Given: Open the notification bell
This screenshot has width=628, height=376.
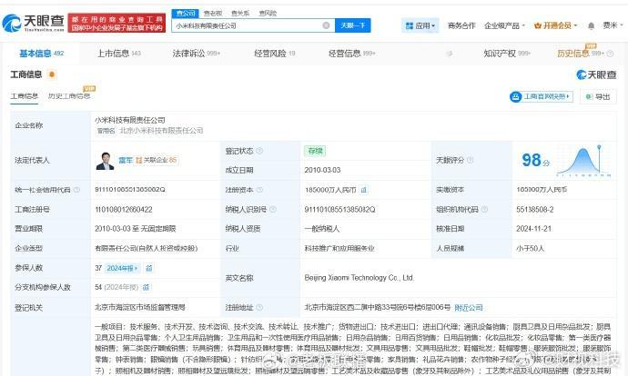Looking at the screenshot, I should click(x=591, y=26).
